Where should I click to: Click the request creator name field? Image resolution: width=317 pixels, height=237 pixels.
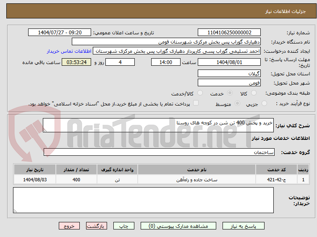click(177, 51)
